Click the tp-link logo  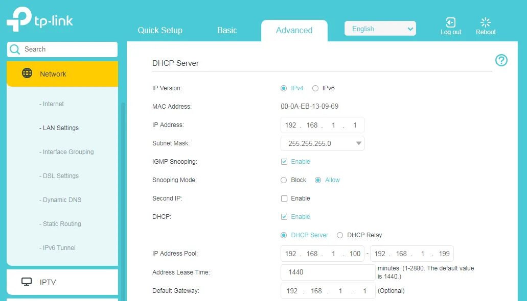[40, 19]
